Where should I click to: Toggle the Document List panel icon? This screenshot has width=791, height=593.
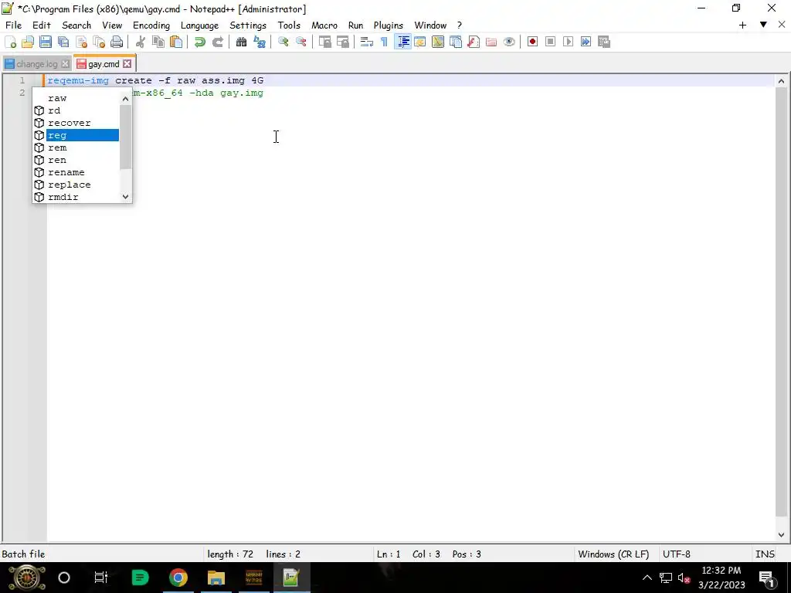point(456,42)
